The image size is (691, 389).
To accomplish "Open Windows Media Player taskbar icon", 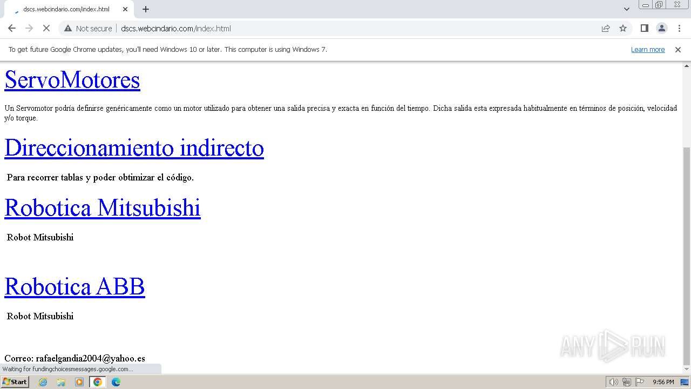I will (x=79, y=382).
